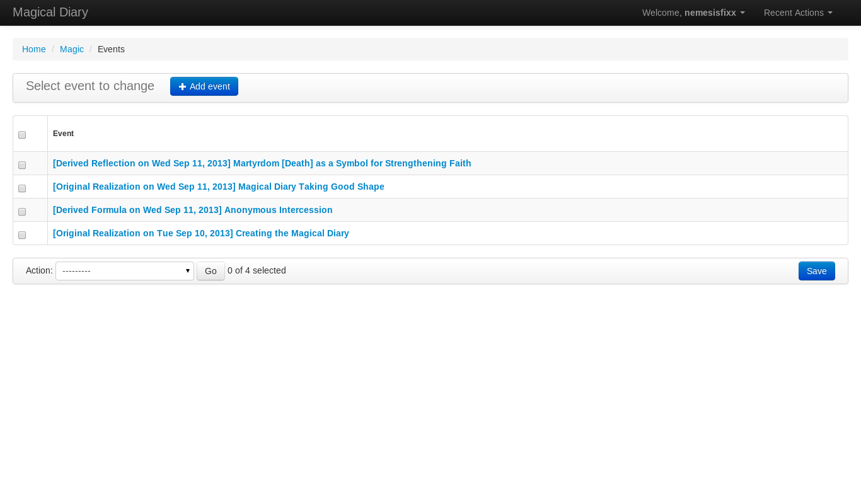Check the Martyrdom [Death] event row checkbox

pyautogui.click(x=22, y=165)
